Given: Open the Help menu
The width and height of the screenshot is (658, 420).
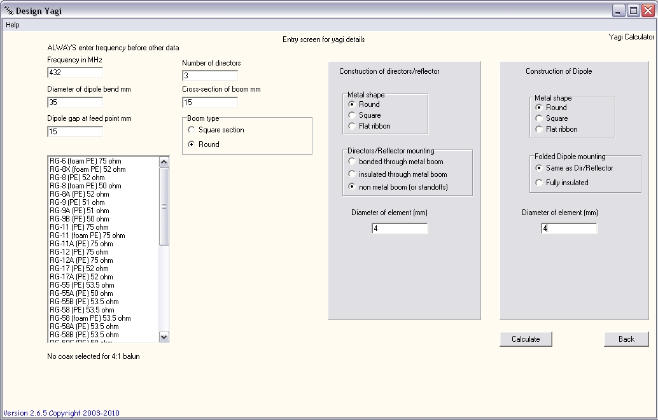Looking at the screenshot, I should 13,25.
